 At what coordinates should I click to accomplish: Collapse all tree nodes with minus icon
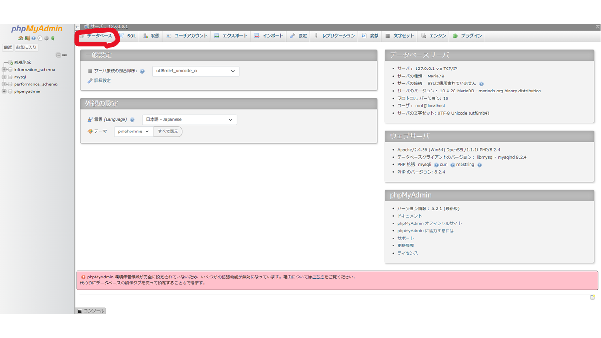(x=58, y=55)
